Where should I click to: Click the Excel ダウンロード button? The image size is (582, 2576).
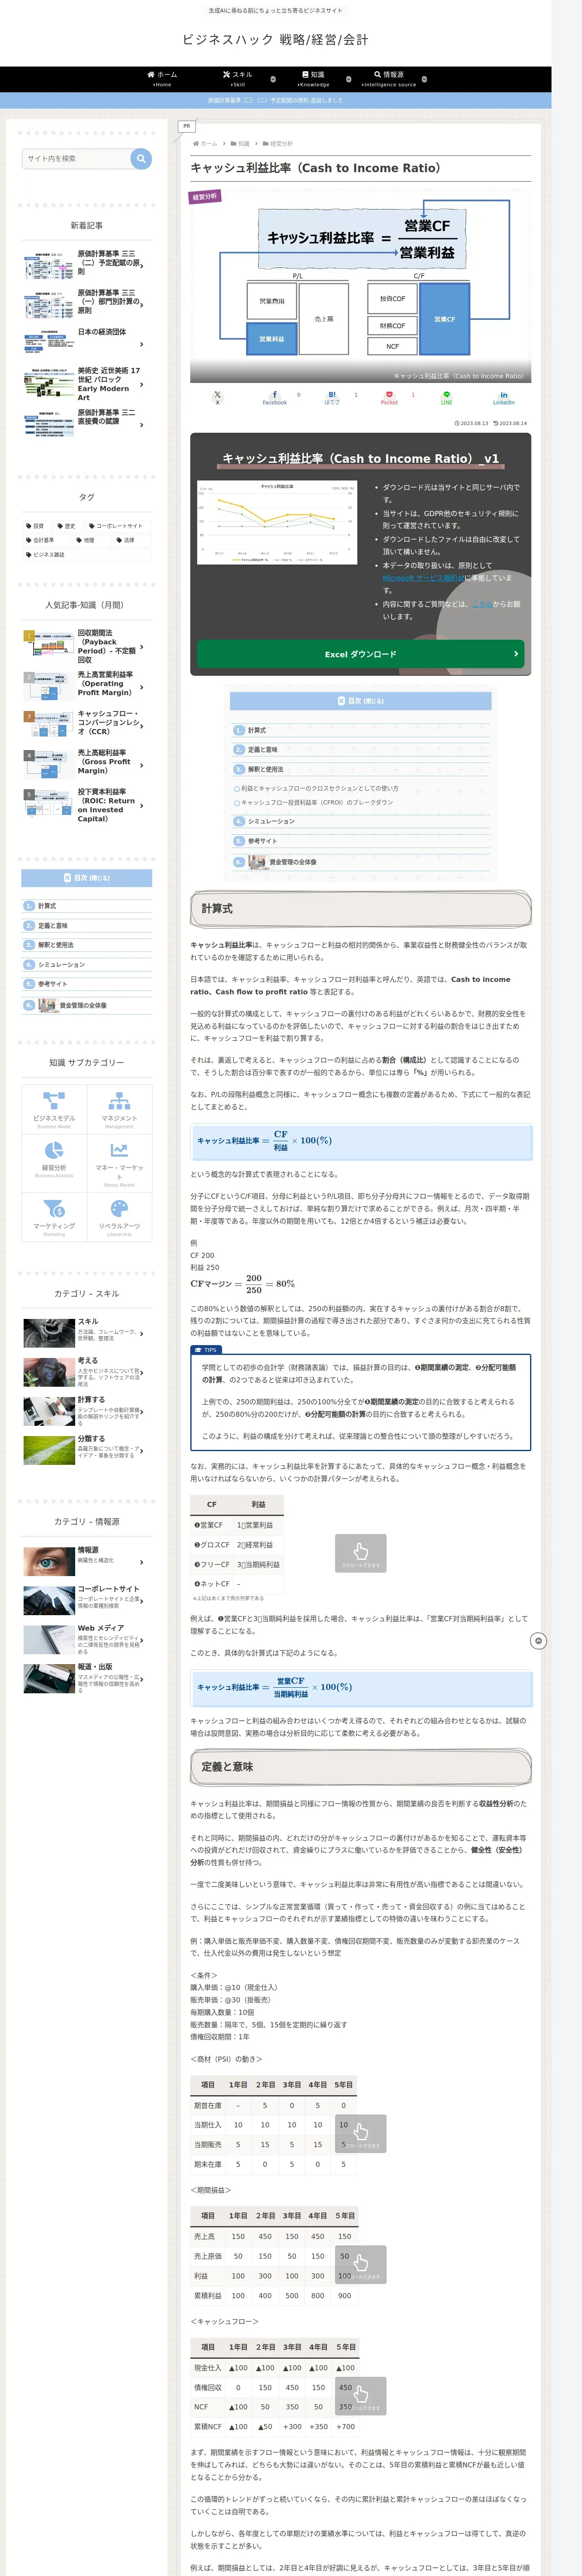(361, 654)
